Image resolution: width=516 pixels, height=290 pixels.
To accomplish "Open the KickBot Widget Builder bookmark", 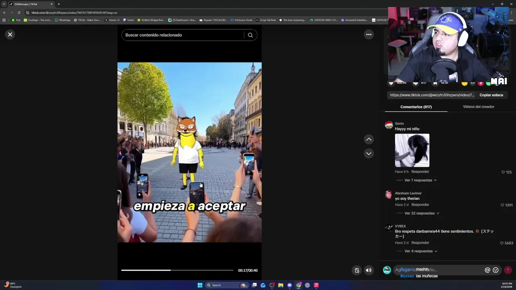I will (151, 20).
